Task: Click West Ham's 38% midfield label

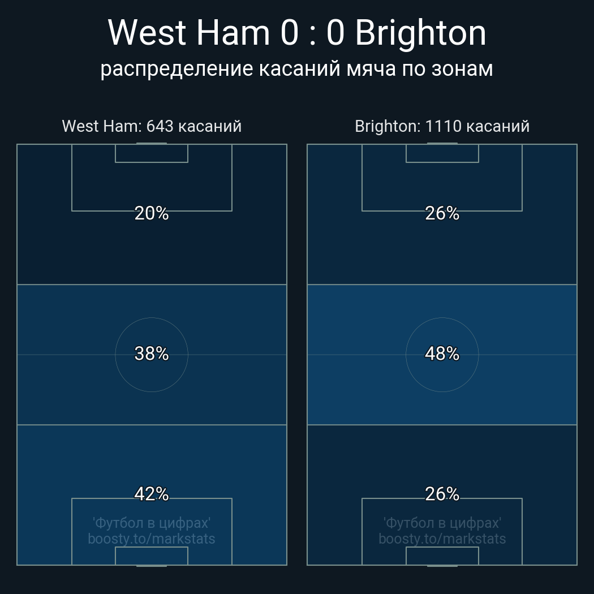Action: (152, 354)
